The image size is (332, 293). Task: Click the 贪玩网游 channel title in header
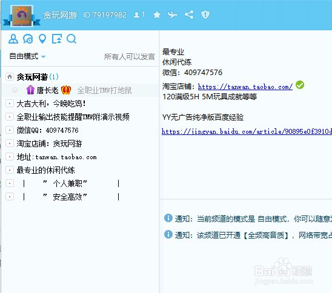[60, 15]
